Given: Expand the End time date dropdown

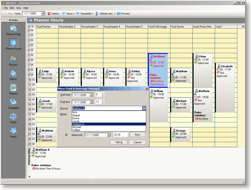Looking at the screenshot, I should 91,102.
